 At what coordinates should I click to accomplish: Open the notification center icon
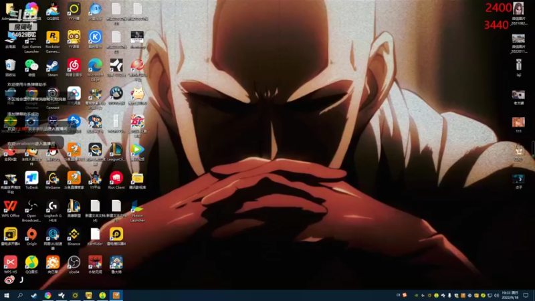tap(526, 295)
